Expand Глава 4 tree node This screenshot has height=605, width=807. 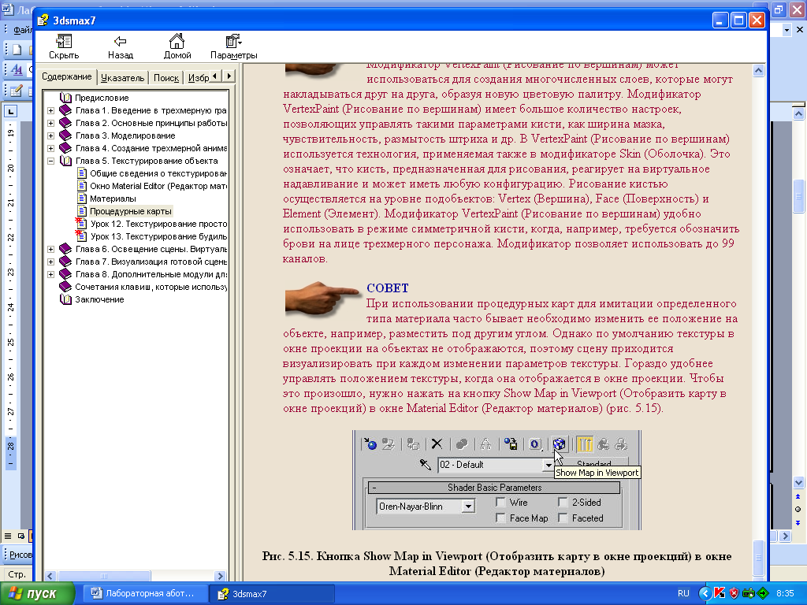(51, 148)
